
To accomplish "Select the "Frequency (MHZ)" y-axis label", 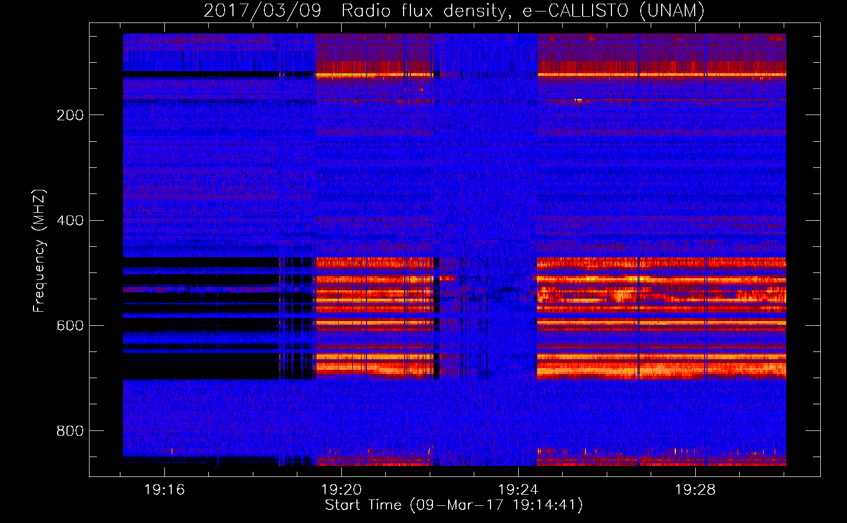I will coord(39,251).
